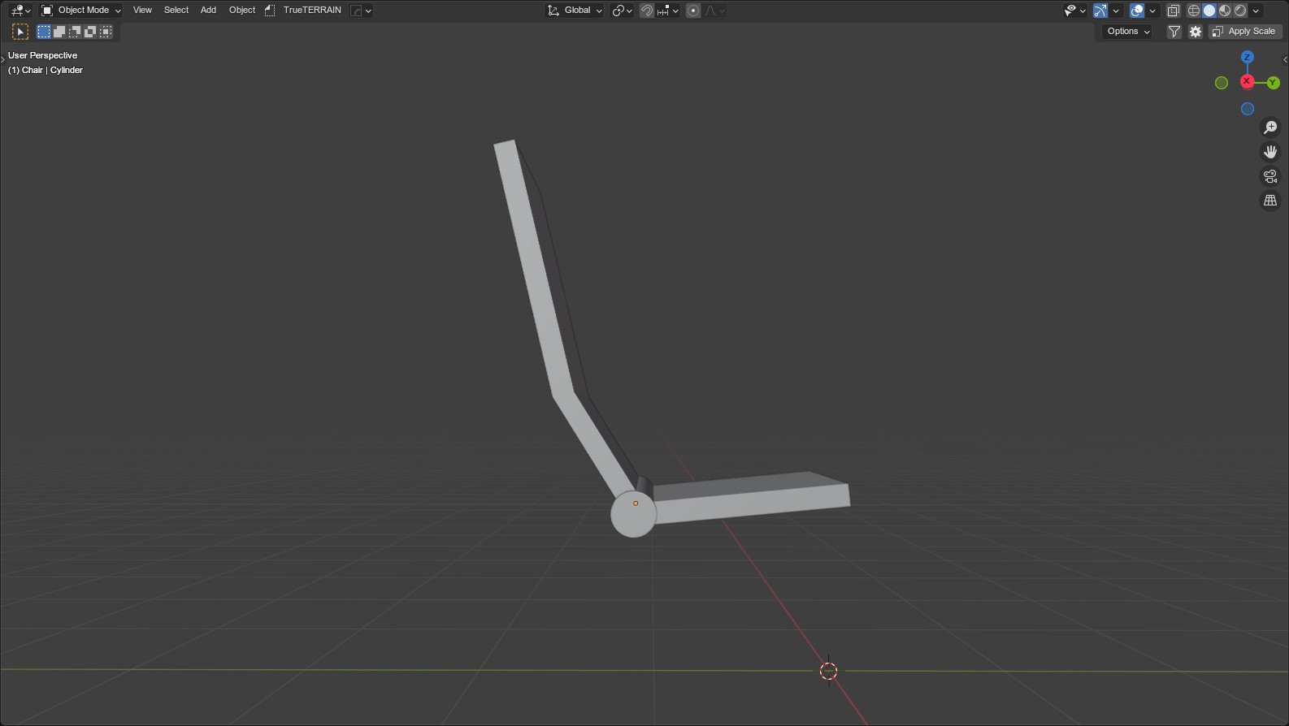This screenshot has width=1289, height=726.
Task: Toggle viewport overlays display
Action: point(1137,11)
